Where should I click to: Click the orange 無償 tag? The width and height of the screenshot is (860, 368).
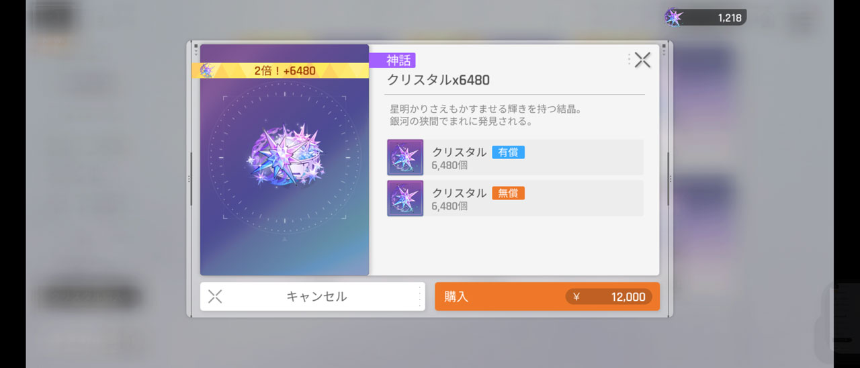pyautogui.click(x=508, y=193)
